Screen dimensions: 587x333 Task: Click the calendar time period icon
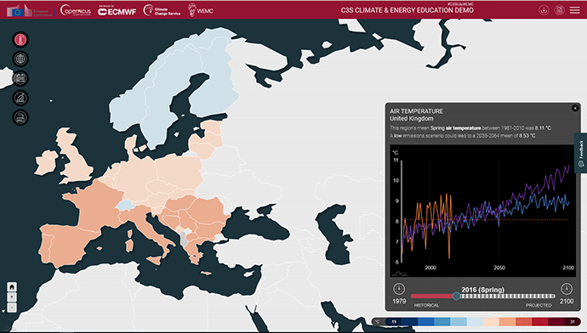tap(20, 78)
